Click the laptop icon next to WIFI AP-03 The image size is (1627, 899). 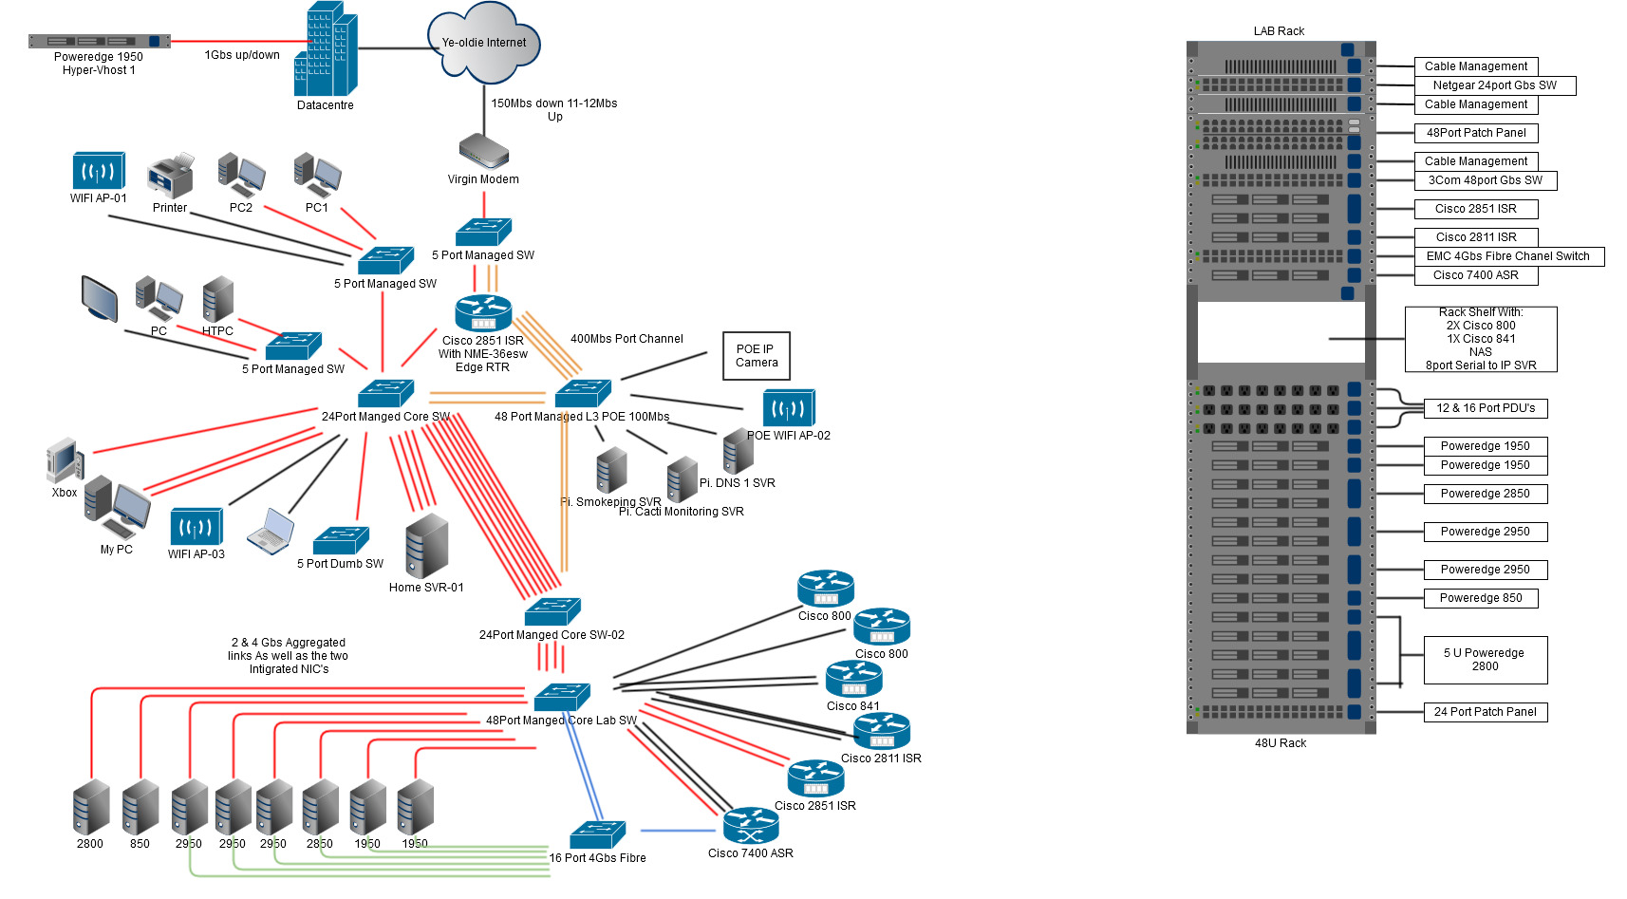tap(271, 531)
